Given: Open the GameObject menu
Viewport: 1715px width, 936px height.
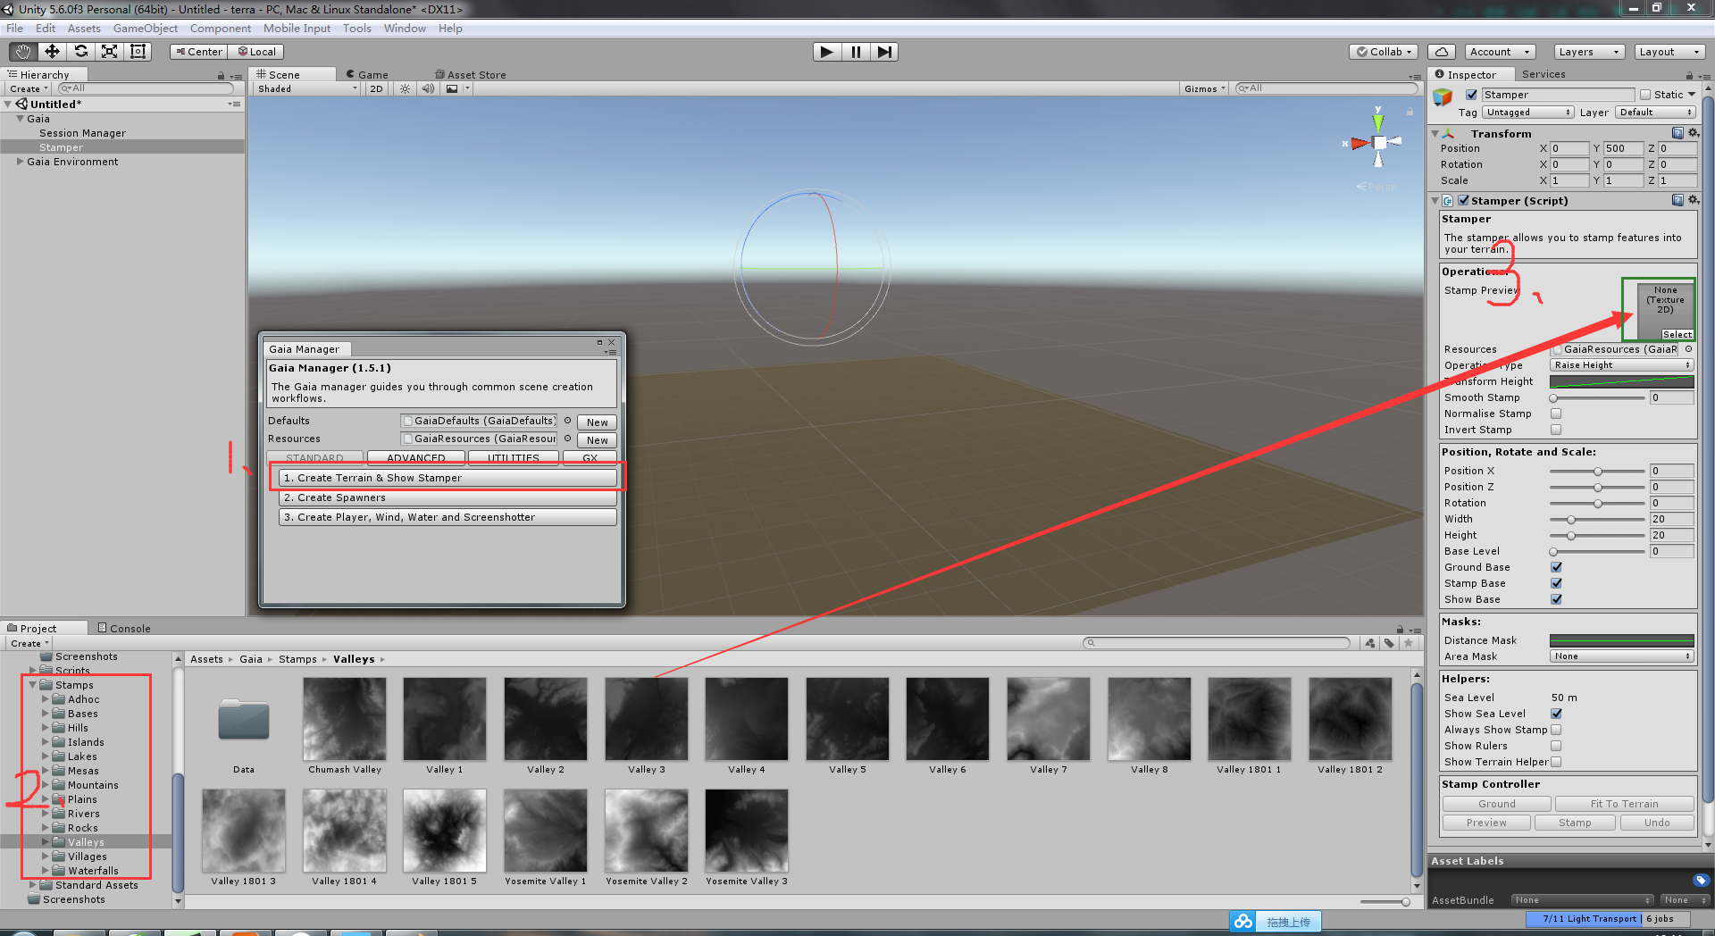Looking at the screenshot, I should pos(146,28).
